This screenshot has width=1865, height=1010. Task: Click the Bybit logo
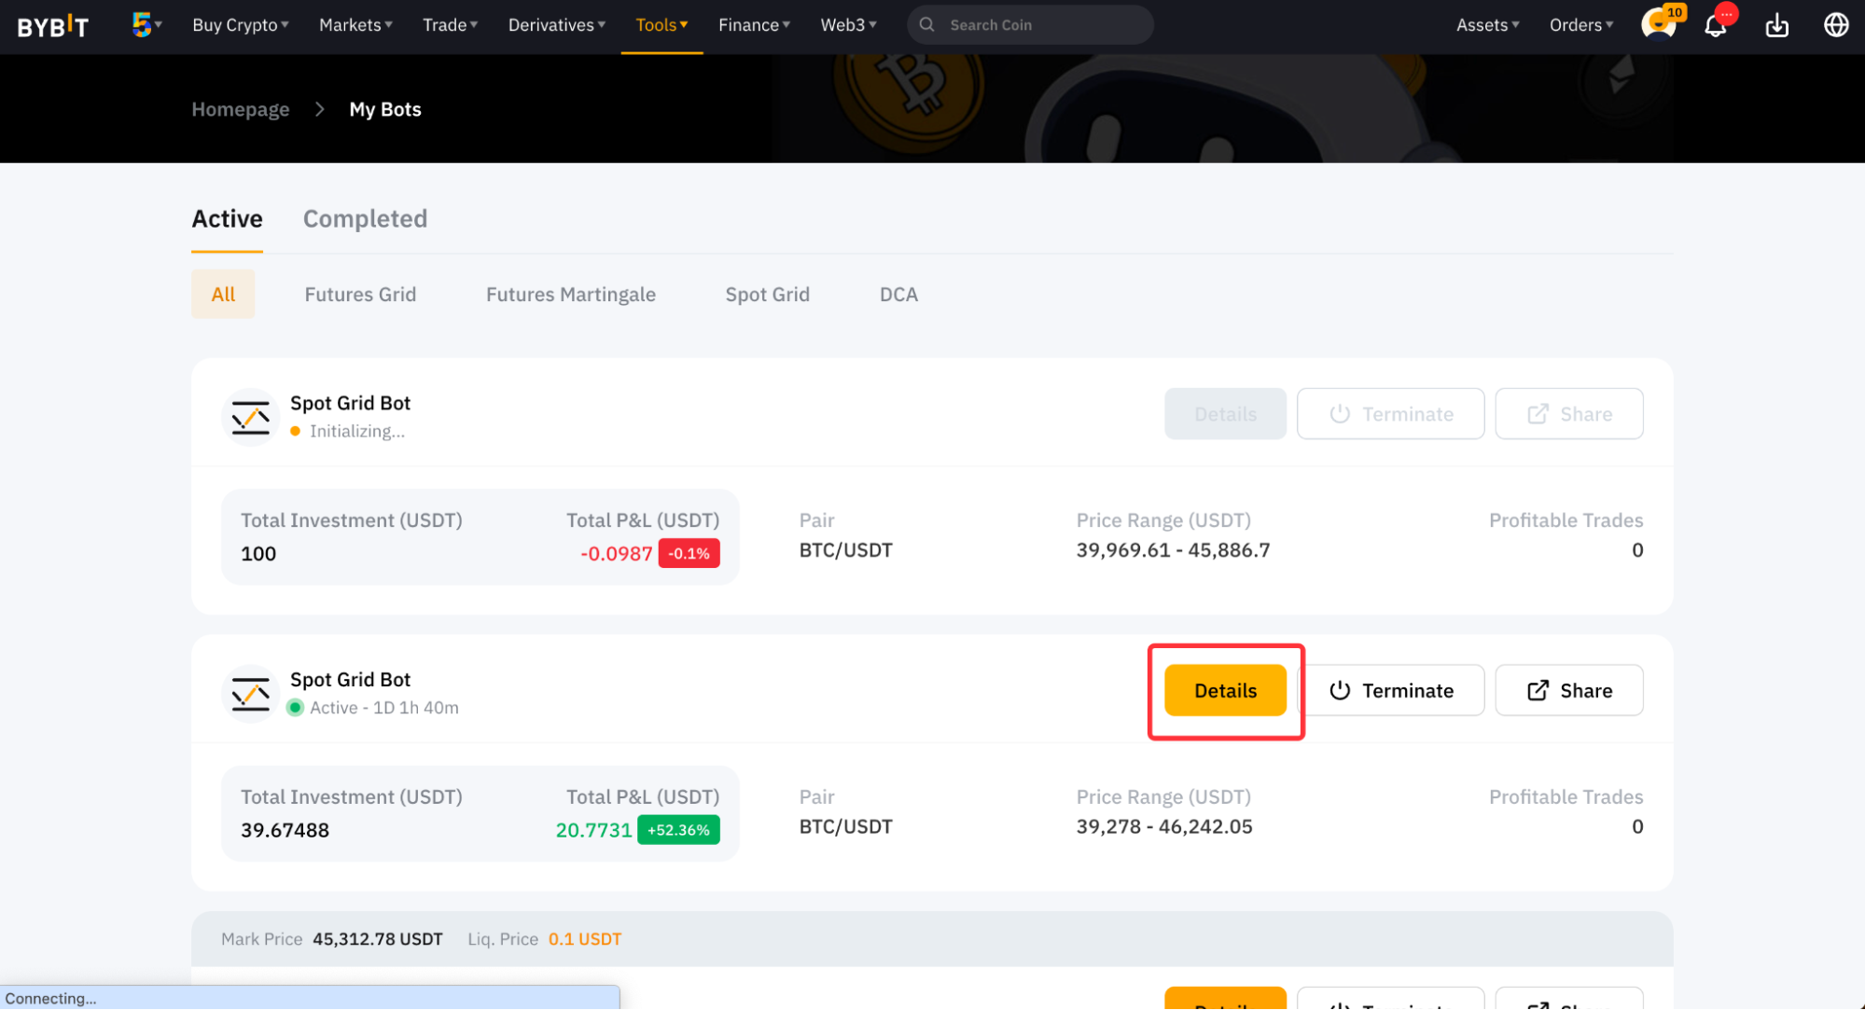[53, 25]
